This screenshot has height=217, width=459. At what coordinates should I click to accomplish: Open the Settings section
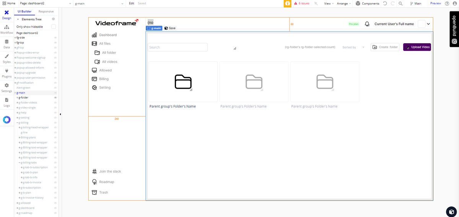[7, 88]
